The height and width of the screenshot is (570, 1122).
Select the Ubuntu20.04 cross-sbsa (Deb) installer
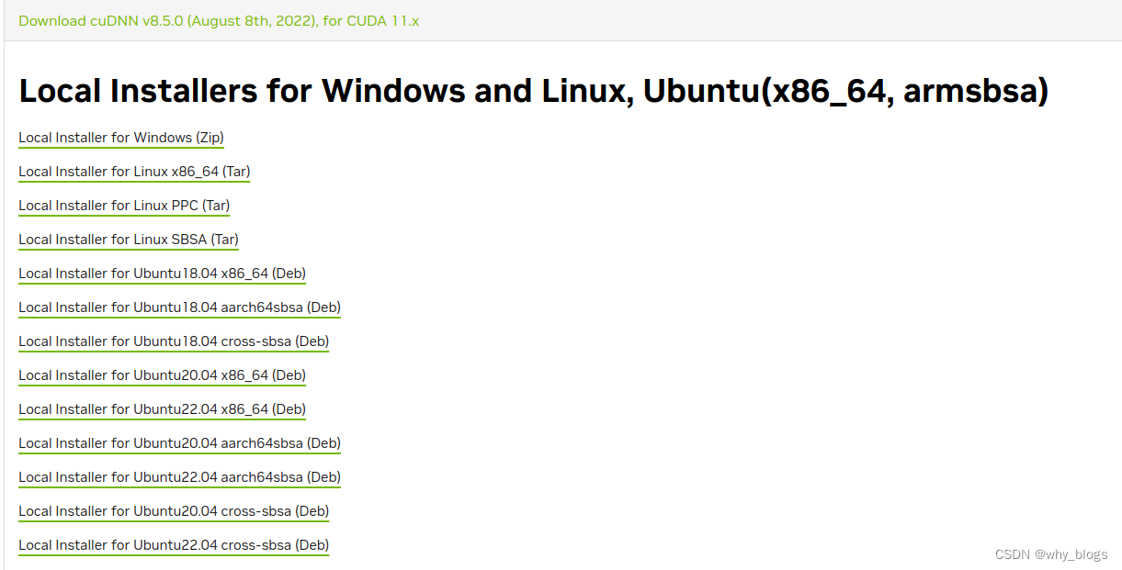[173, 511]
